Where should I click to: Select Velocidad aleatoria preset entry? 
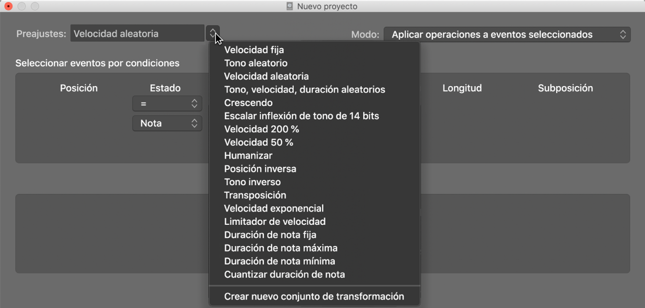coord(266,77)
